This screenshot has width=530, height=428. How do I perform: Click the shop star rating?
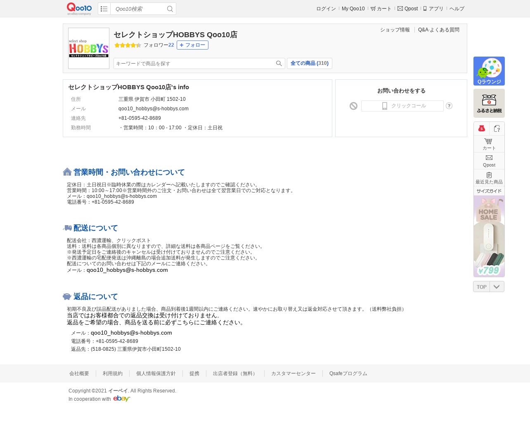tap(128, 45)
